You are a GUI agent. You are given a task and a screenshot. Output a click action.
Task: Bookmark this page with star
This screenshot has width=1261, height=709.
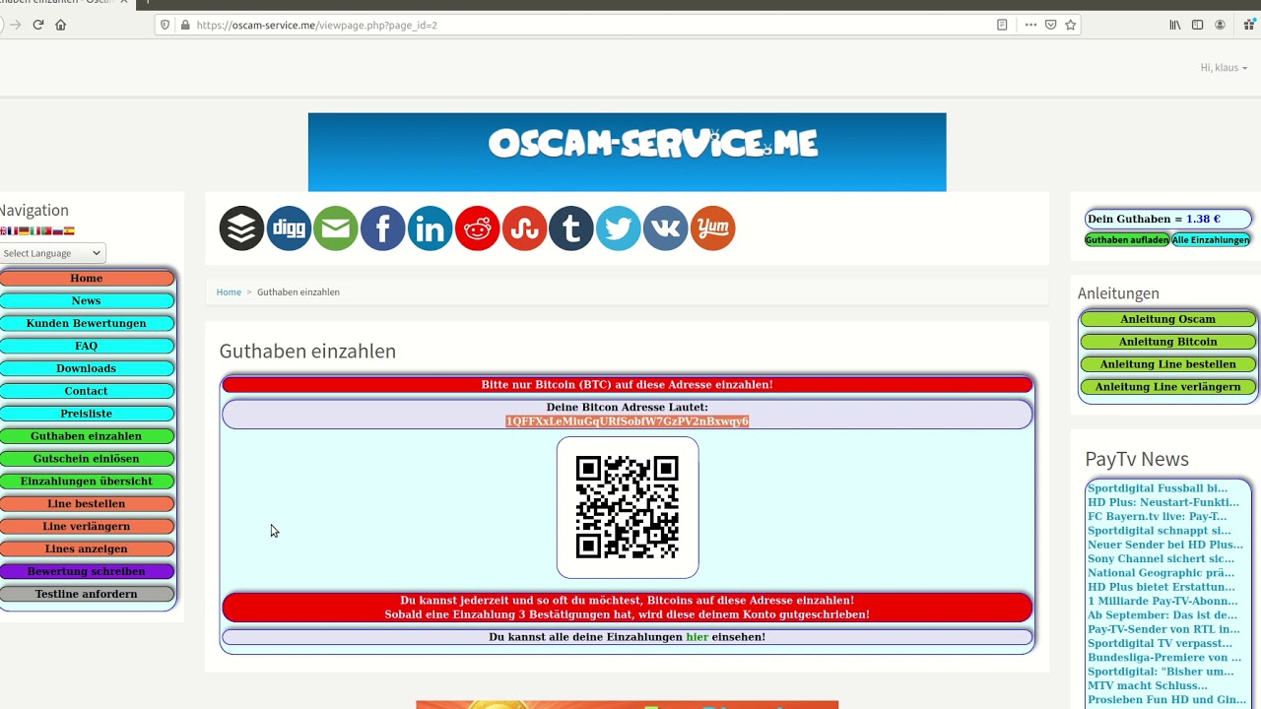pos(1071,25)
